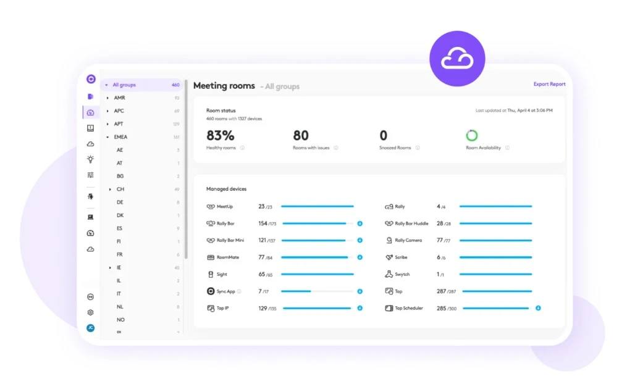The image size is (627, 392).
Task: Expand the AMR group
Action: tap(107, 98)
